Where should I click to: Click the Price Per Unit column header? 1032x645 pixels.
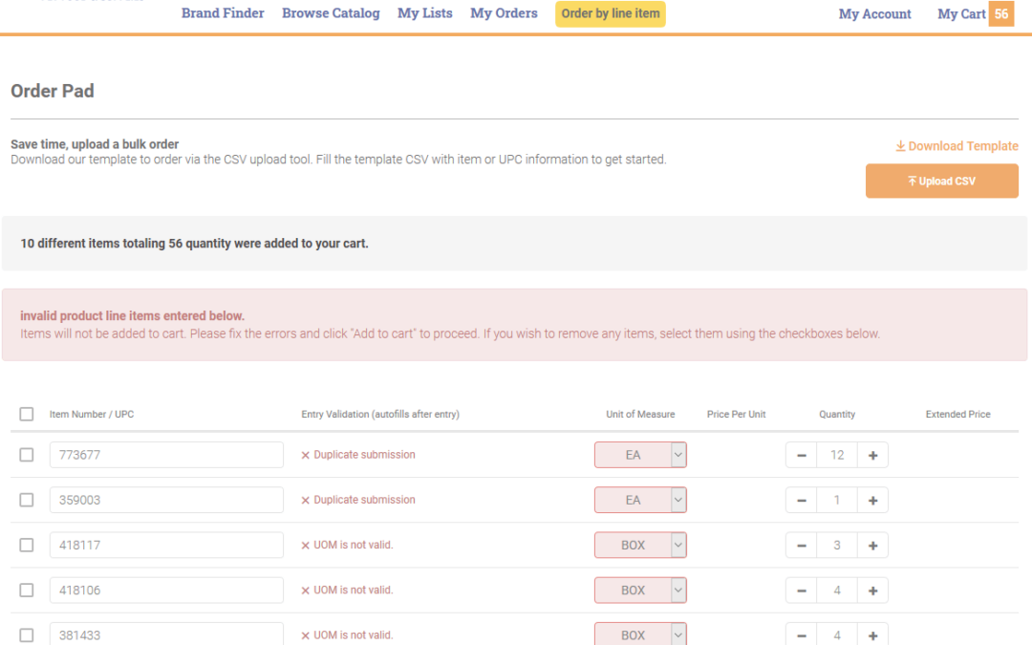[x=736, y=414]
